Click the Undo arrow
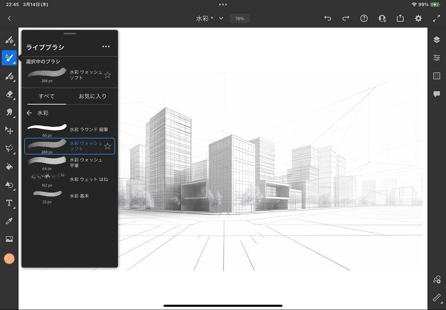Screen dimensions: 446x310 (327, 18)
